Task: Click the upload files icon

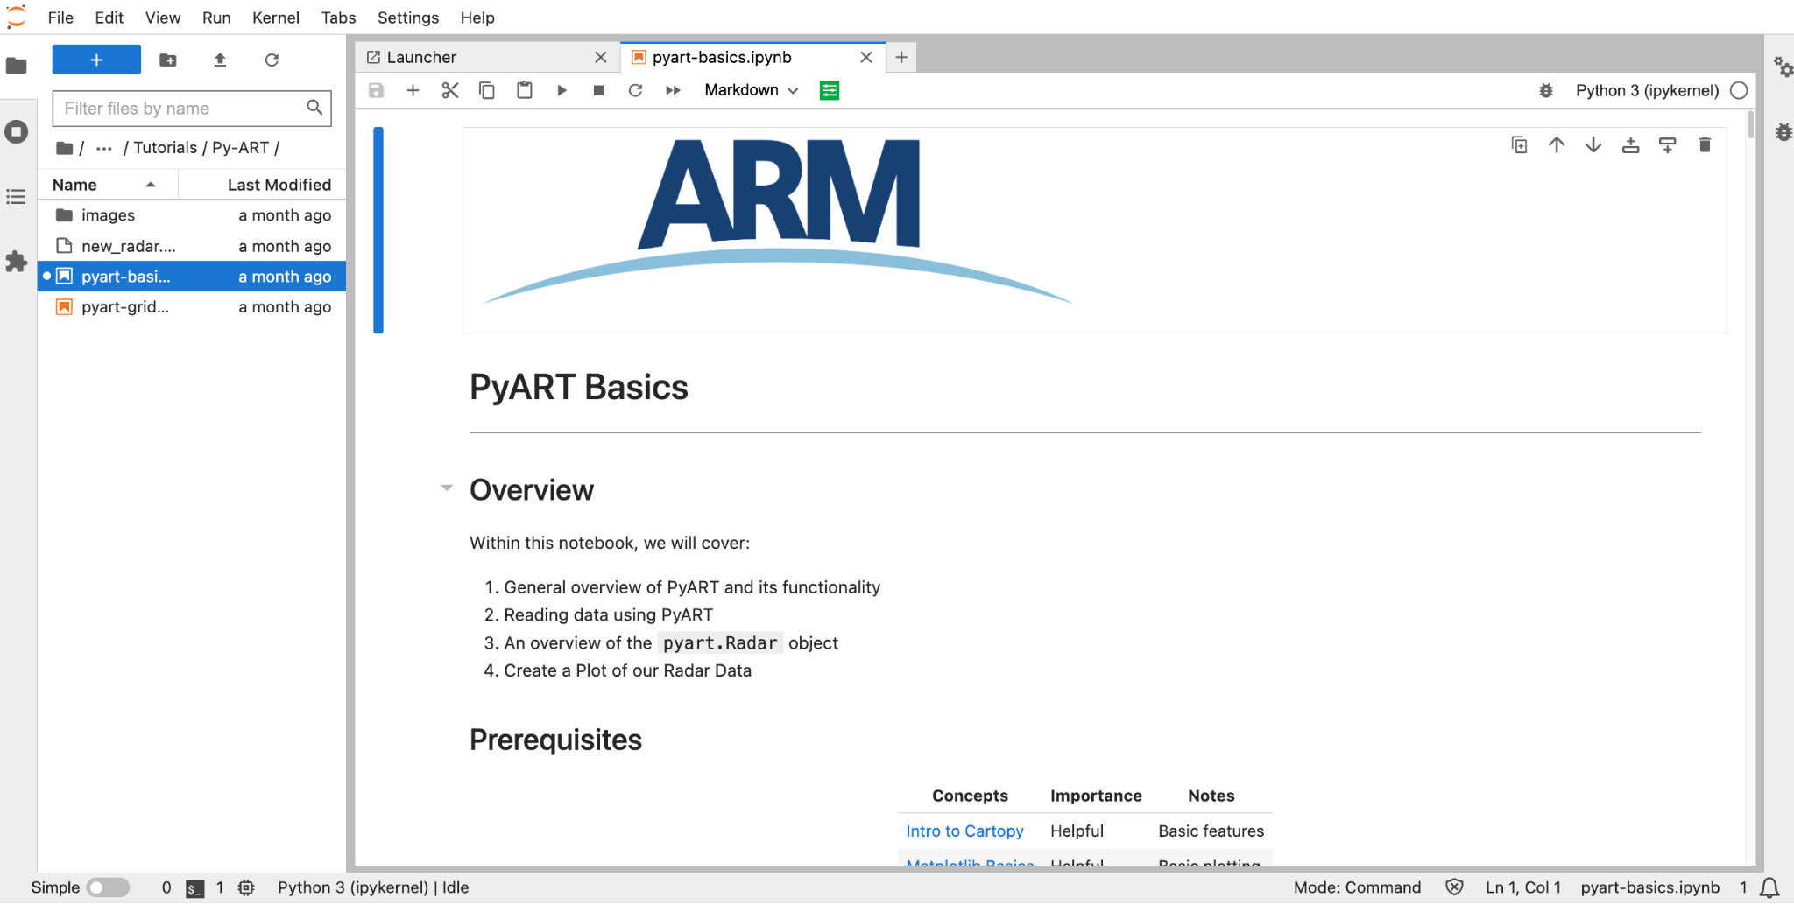Action: (x=220, y=60)
